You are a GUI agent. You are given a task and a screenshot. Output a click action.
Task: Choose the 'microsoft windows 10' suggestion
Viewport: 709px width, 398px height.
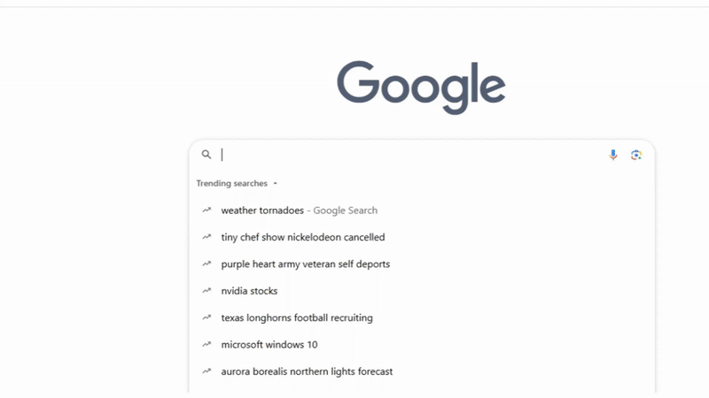click(269, 345)
